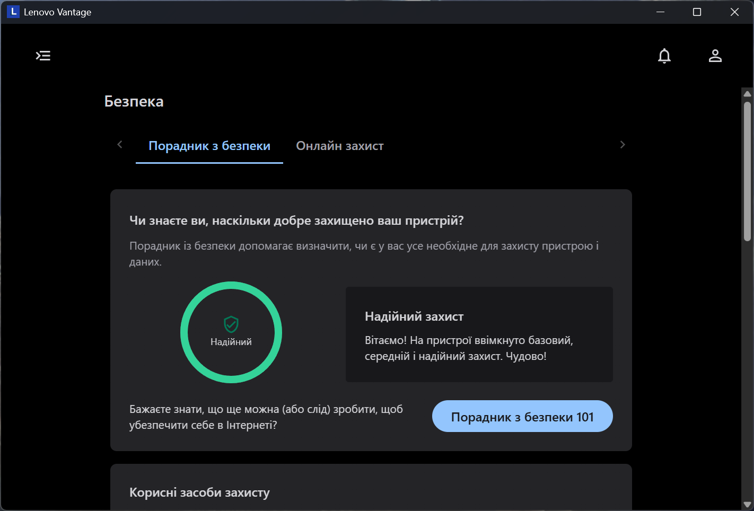Click the green shield checkmark icon

coord(231,324)
